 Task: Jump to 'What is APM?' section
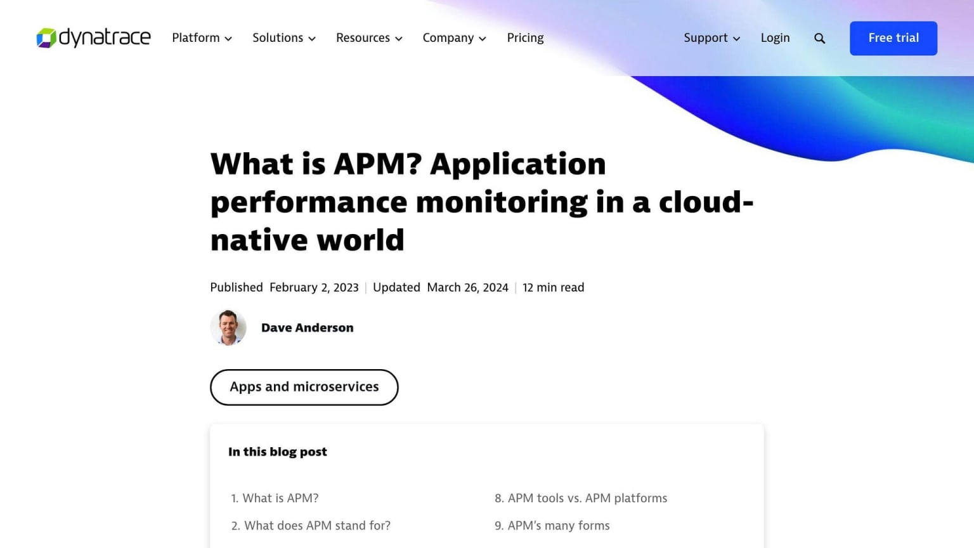[280, 499]
